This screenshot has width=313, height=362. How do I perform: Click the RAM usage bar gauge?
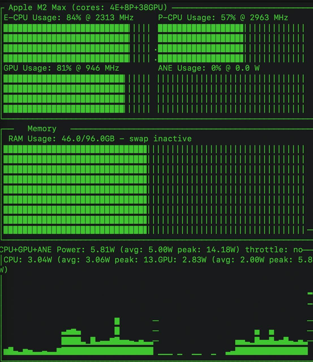(x=154, y=189)
